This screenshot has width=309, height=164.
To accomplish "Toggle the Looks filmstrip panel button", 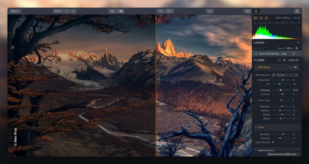I will tap(248, 11).
